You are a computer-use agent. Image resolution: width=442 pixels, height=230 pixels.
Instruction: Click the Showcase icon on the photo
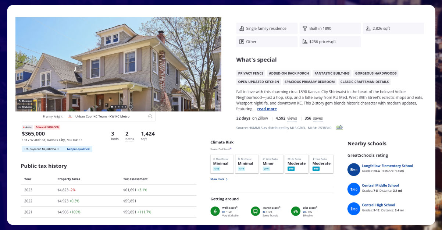point(19,101)
